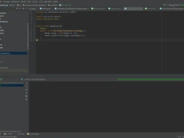Click the run panel soft-wrap square icon

point(27,90)
